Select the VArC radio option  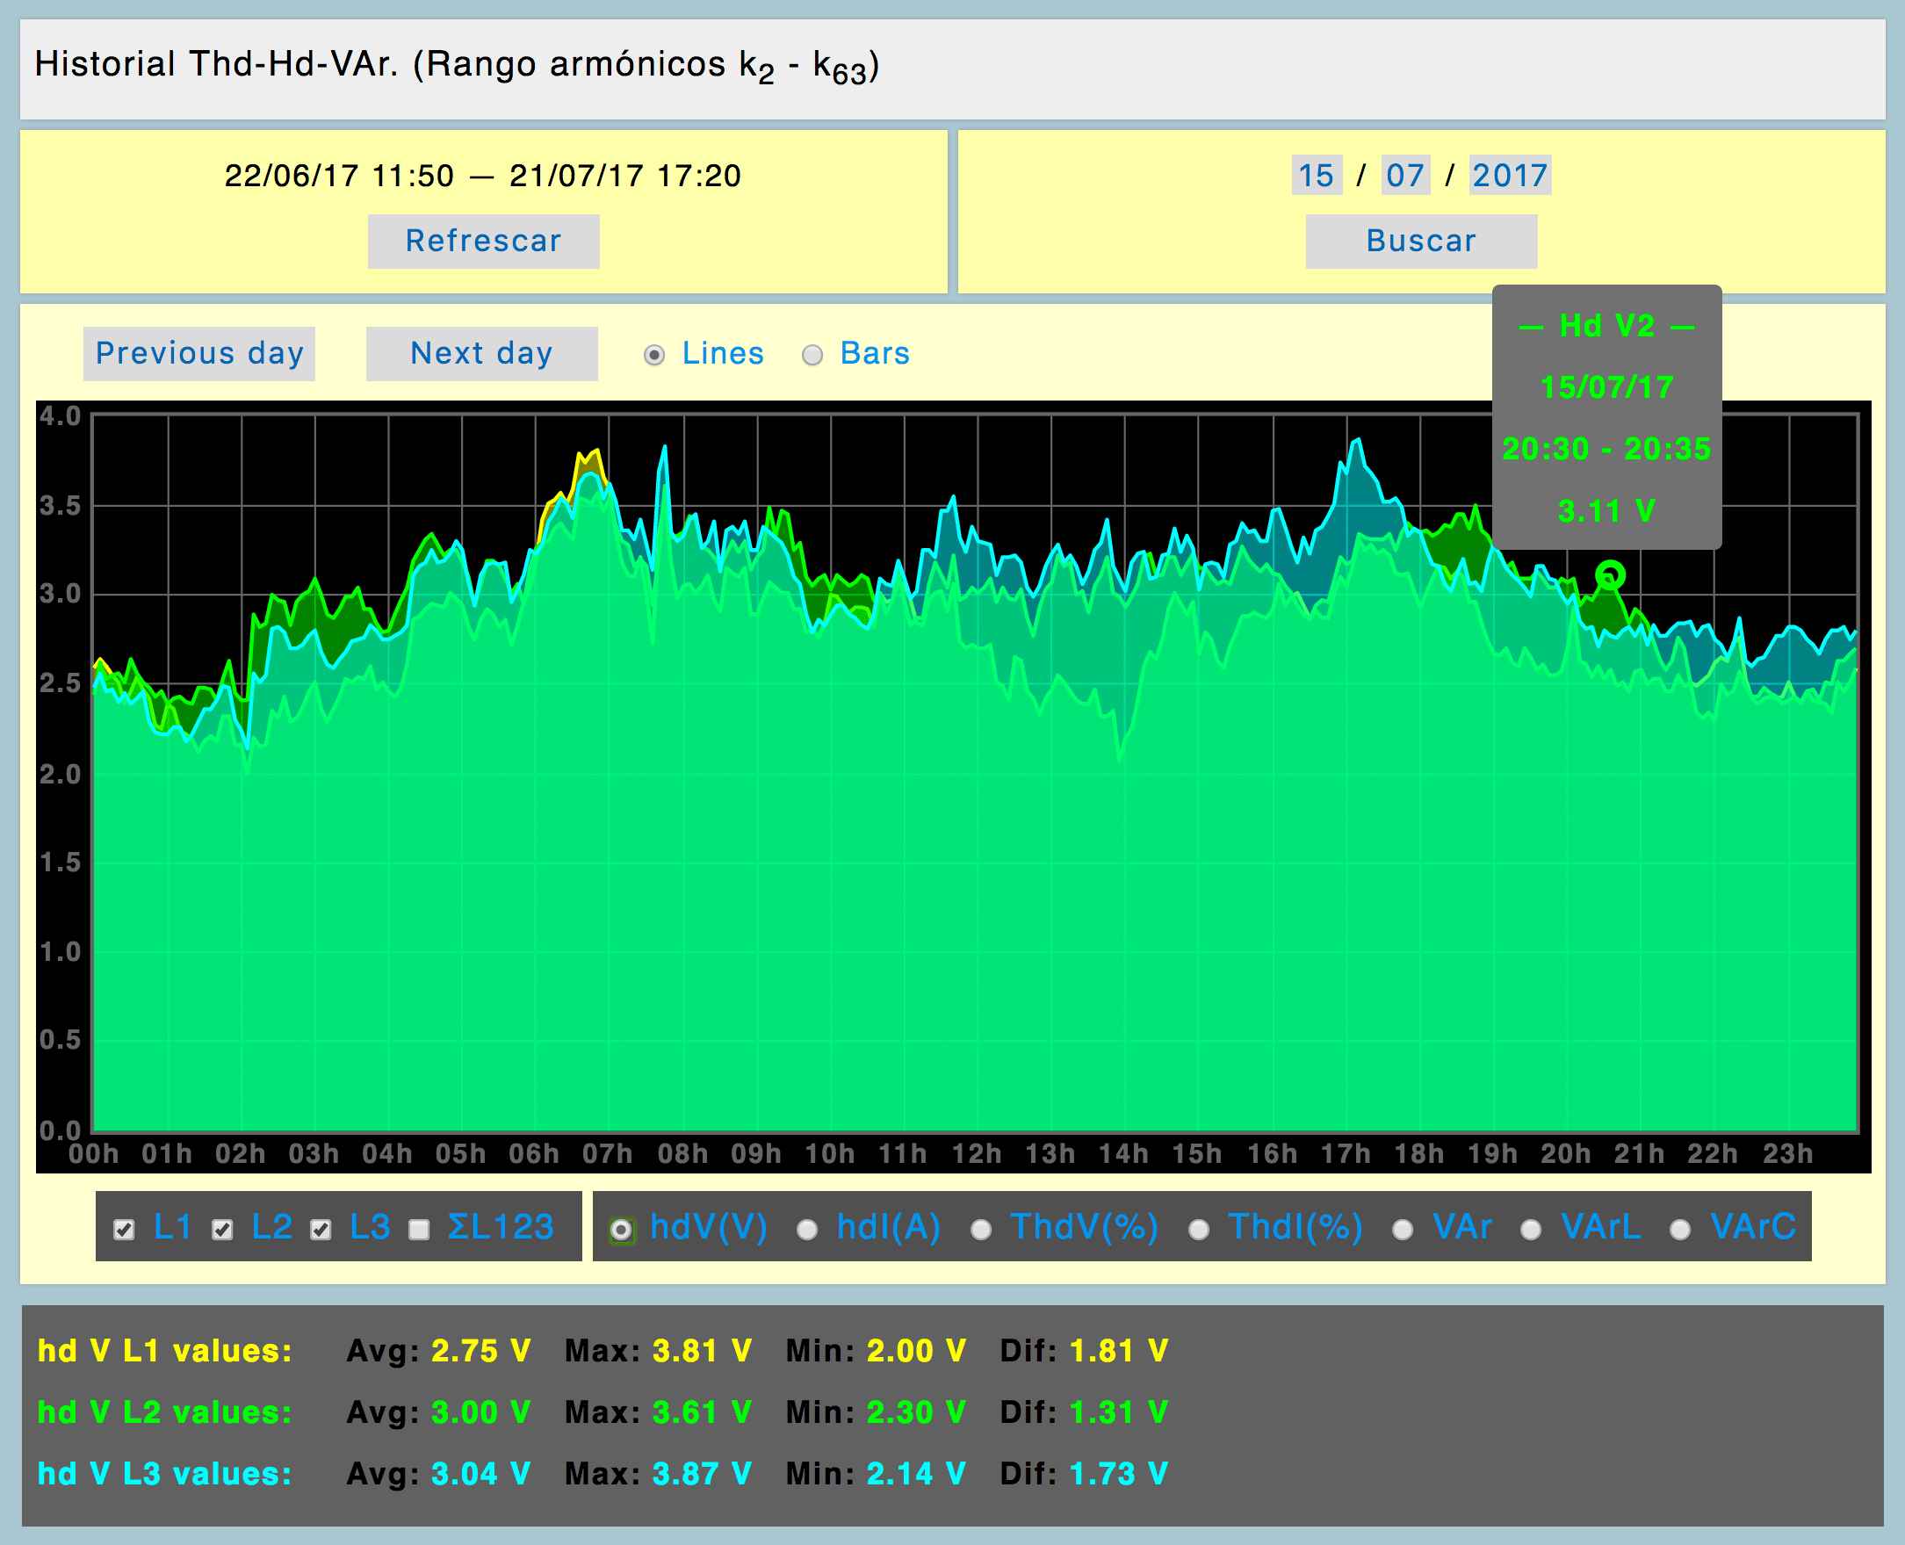pyautogui.click(x=1680, y=1230)
